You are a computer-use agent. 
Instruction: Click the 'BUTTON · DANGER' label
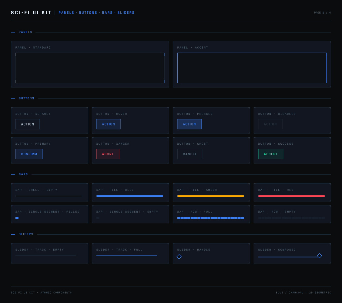[113, 144]
